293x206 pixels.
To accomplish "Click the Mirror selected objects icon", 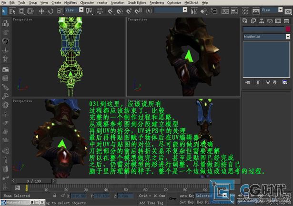I will tap(194, 11).
